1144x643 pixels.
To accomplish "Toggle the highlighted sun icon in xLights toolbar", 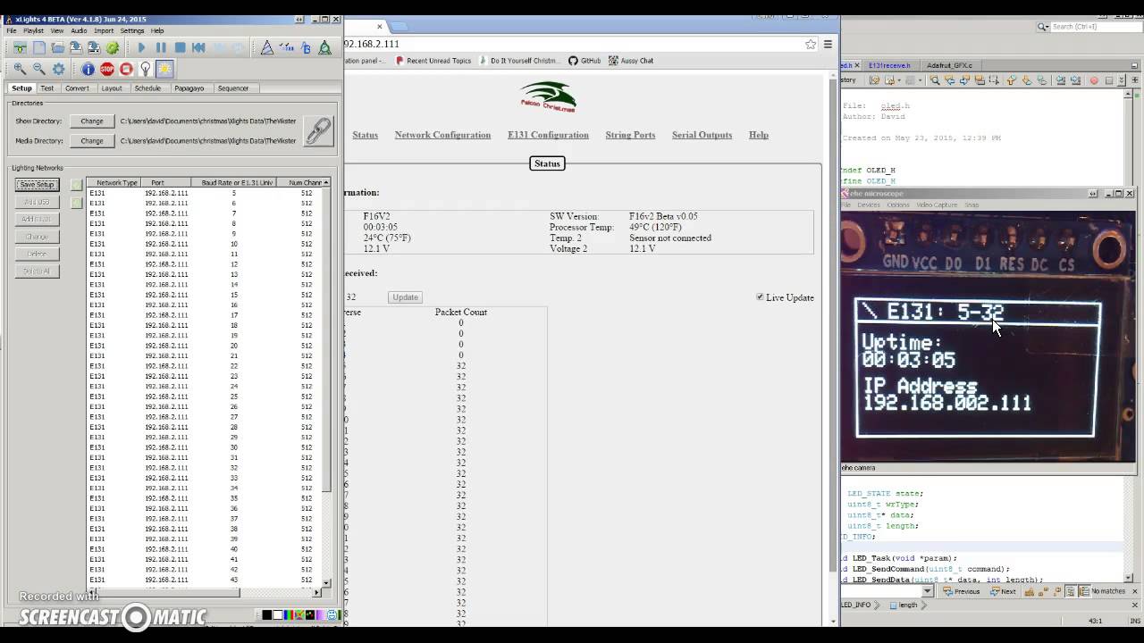I will click(x=164, y=69).
